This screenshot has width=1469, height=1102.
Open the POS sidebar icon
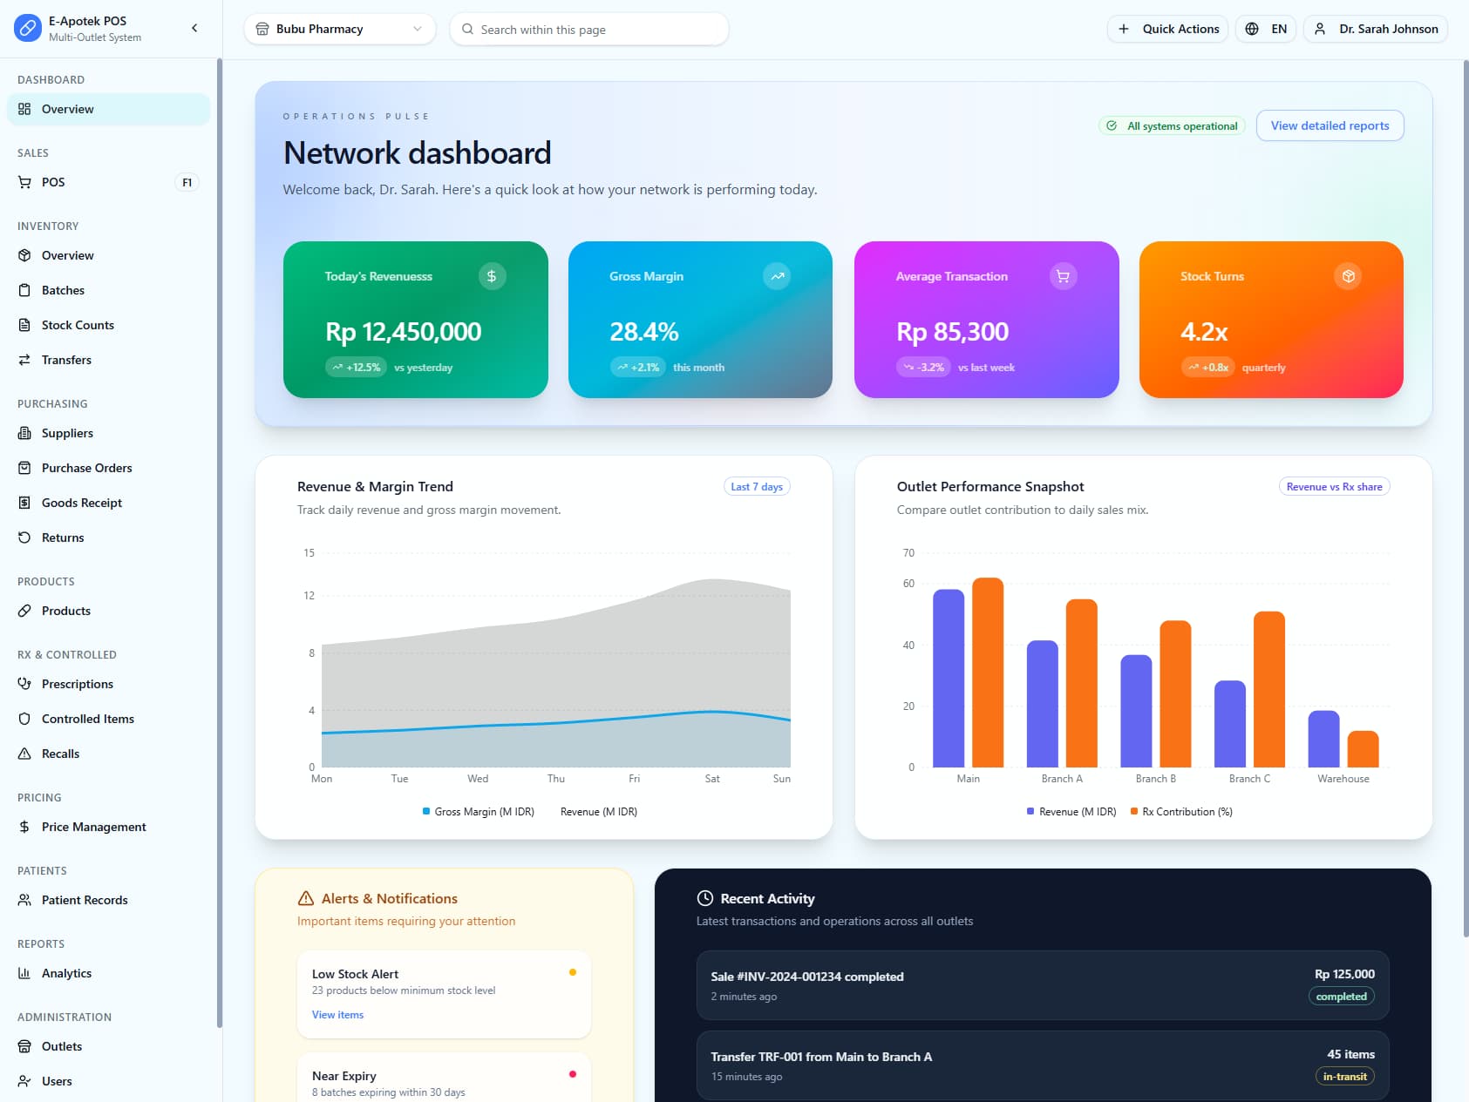pos(24,182)
